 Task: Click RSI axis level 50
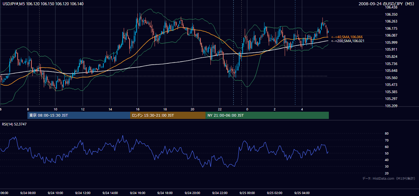point(387,153)
